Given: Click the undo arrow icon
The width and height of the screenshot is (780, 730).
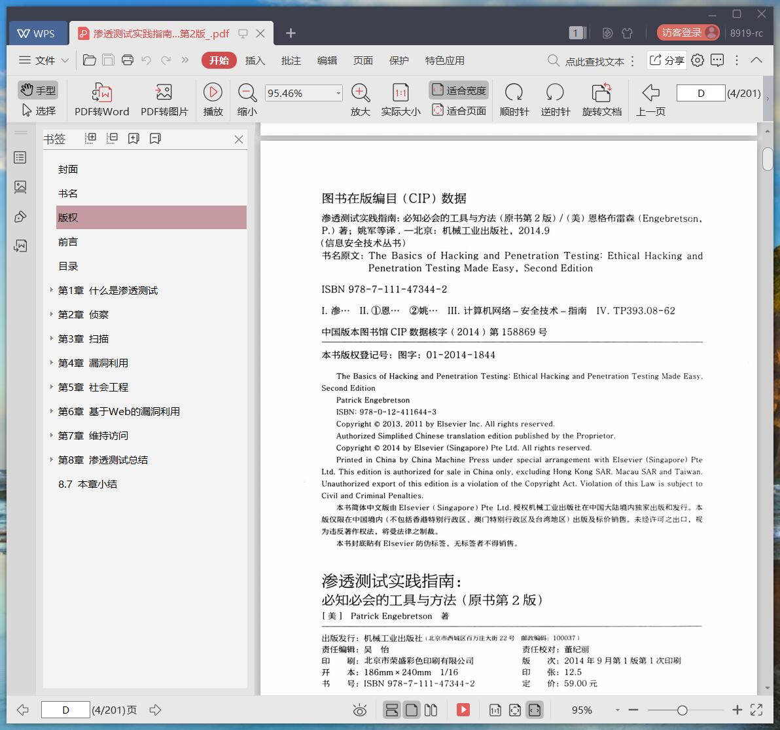Looking at the screenshot, I should [147, 60].
